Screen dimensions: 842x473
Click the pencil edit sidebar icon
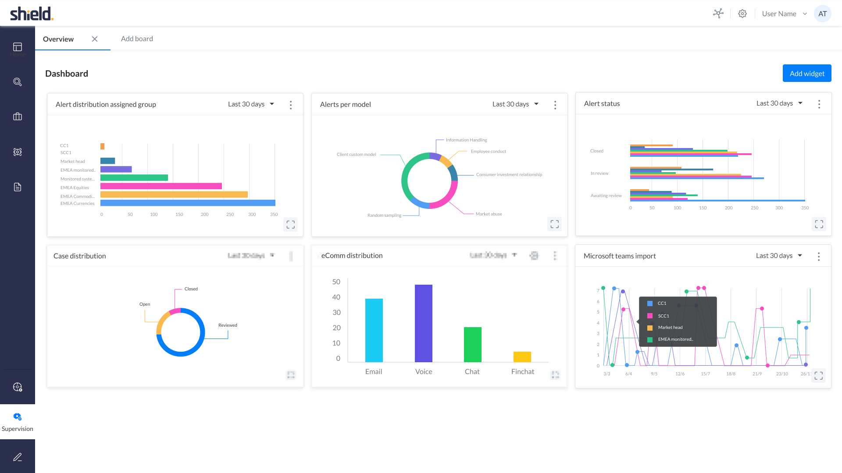pos(18,457)
